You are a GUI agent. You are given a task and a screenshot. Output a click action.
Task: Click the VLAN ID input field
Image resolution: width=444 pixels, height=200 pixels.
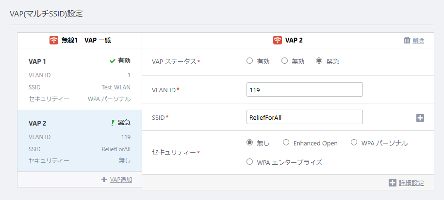(304, 89)
